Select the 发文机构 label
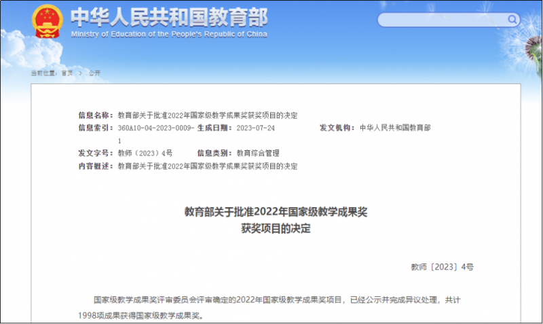The width and height of the screenshot is (543, 324). pyautogui.click(x=337, y=128)
